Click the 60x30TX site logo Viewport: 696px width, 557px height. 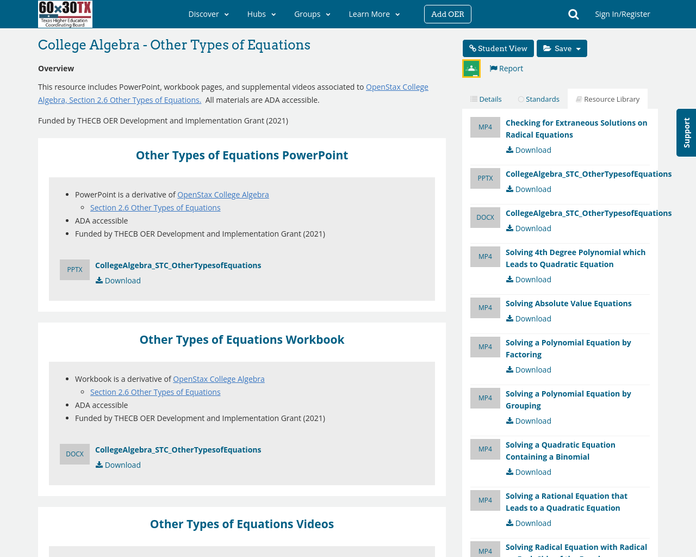tap(65, 13)
